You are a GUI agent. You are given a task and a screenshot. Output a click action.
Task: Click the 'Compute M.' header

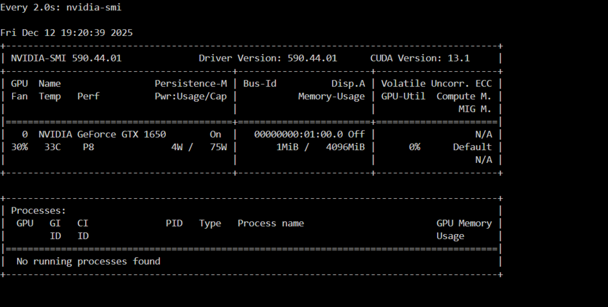464,97
